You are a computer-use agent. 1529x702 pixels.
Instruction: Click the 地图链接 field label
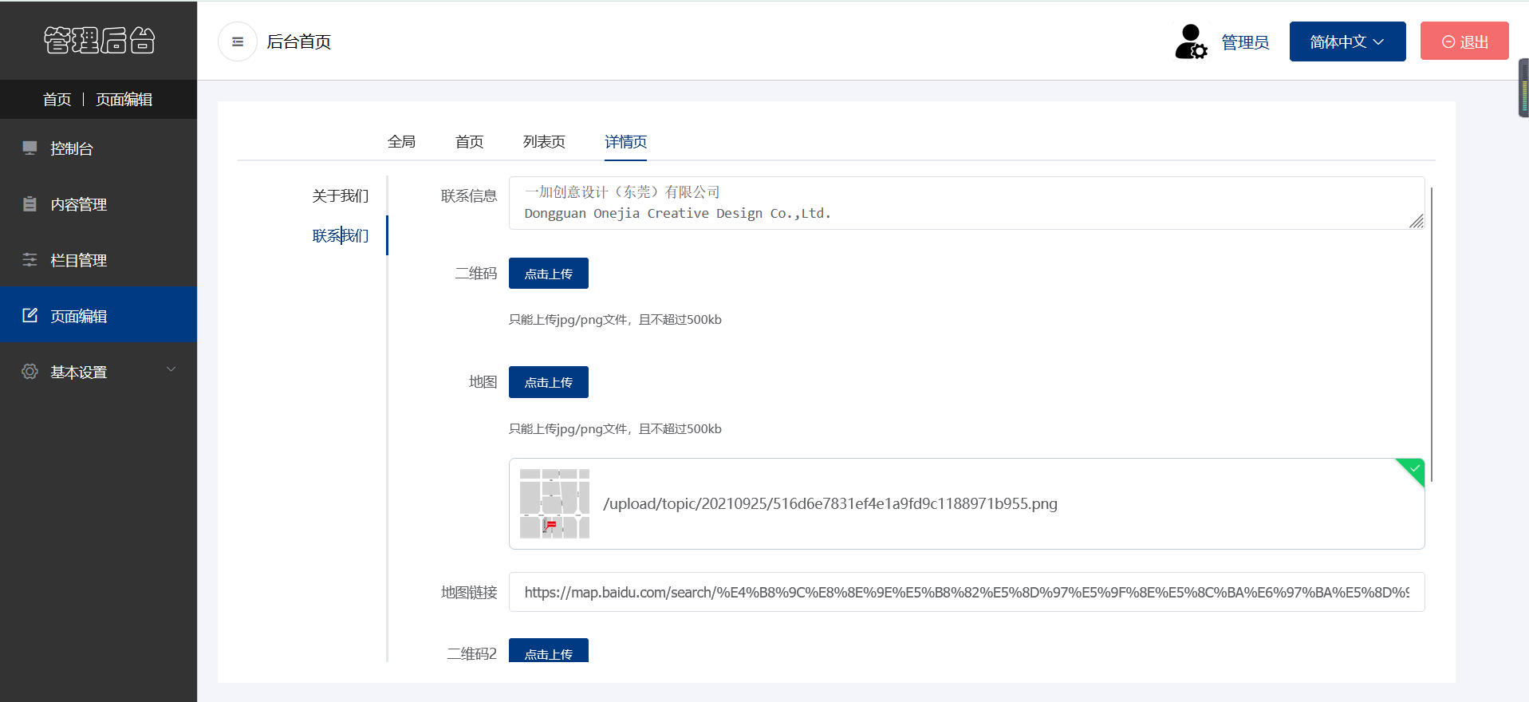point(469,593)
